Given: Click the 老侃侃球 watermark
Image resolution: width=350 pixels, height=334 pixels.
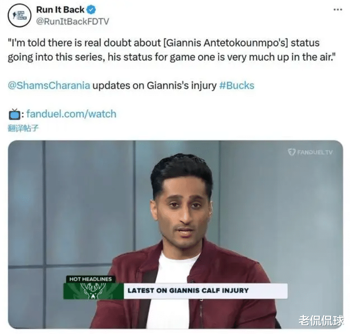Looking at the screenshot, I should pyautogui.click(x=321, y=321).
